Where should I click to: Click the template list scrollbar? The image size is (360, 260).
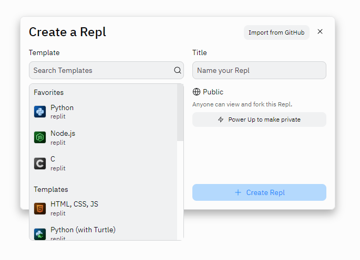[x=180, y=113]
